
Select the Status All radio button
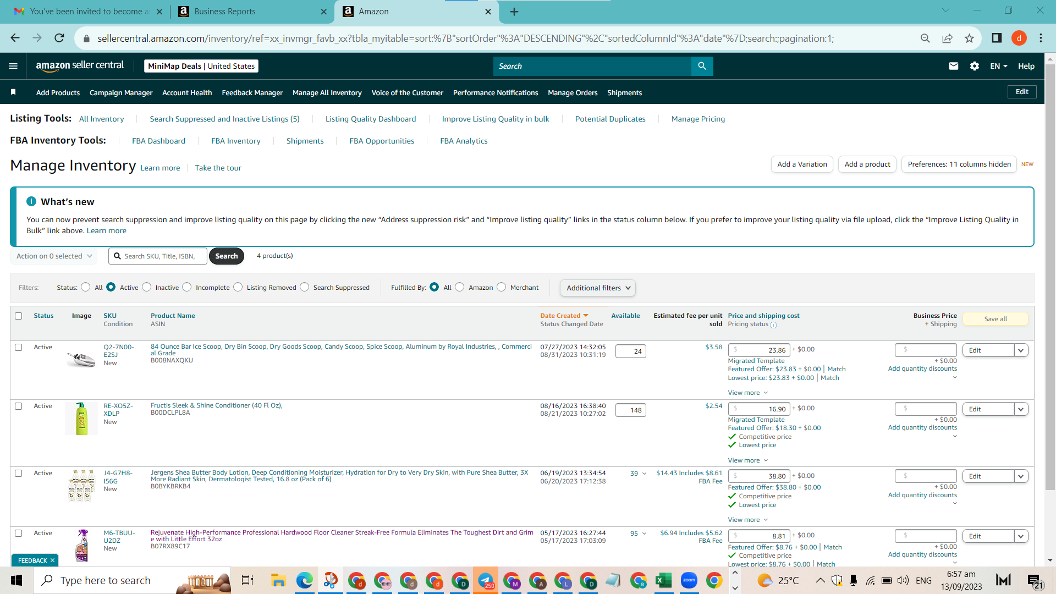[x=85, y=287]
